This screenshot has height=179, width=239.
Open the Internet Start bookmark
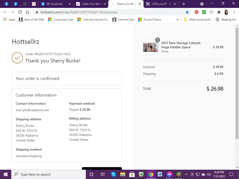[x=123, y=19]
